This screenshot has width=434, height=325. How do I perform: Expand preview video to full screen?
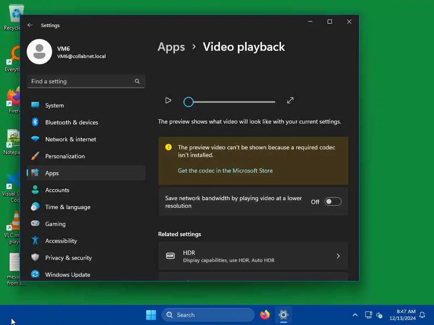[290, 100]
